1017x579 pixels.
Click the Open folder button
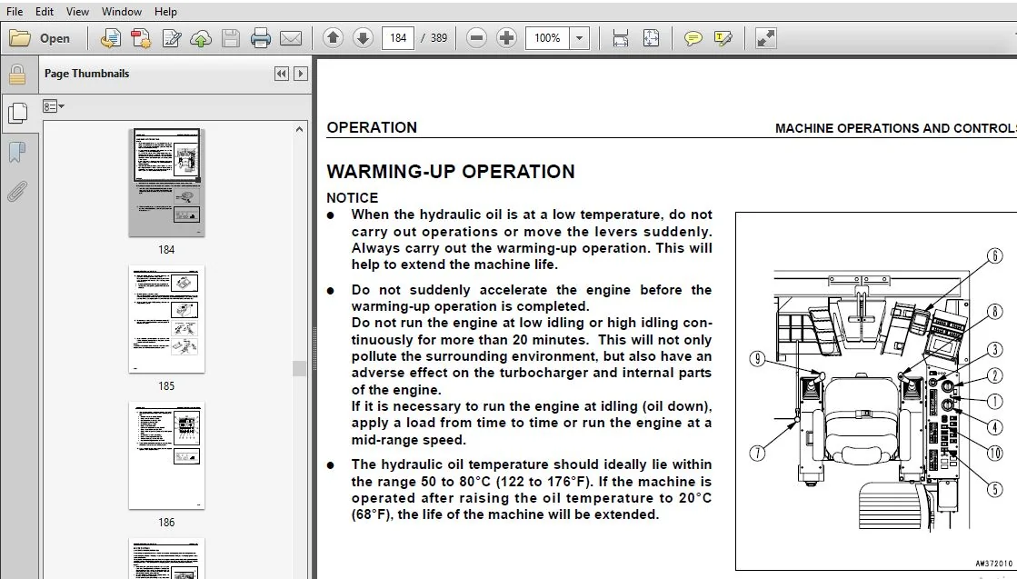[40, 38]
